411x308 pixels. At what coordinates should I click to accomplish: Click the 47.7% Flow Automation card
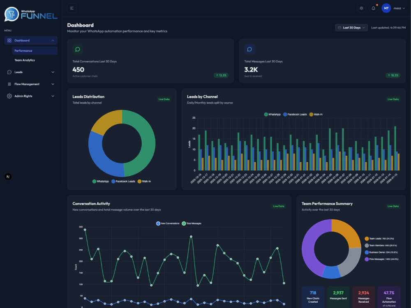[x=389, y=297]
